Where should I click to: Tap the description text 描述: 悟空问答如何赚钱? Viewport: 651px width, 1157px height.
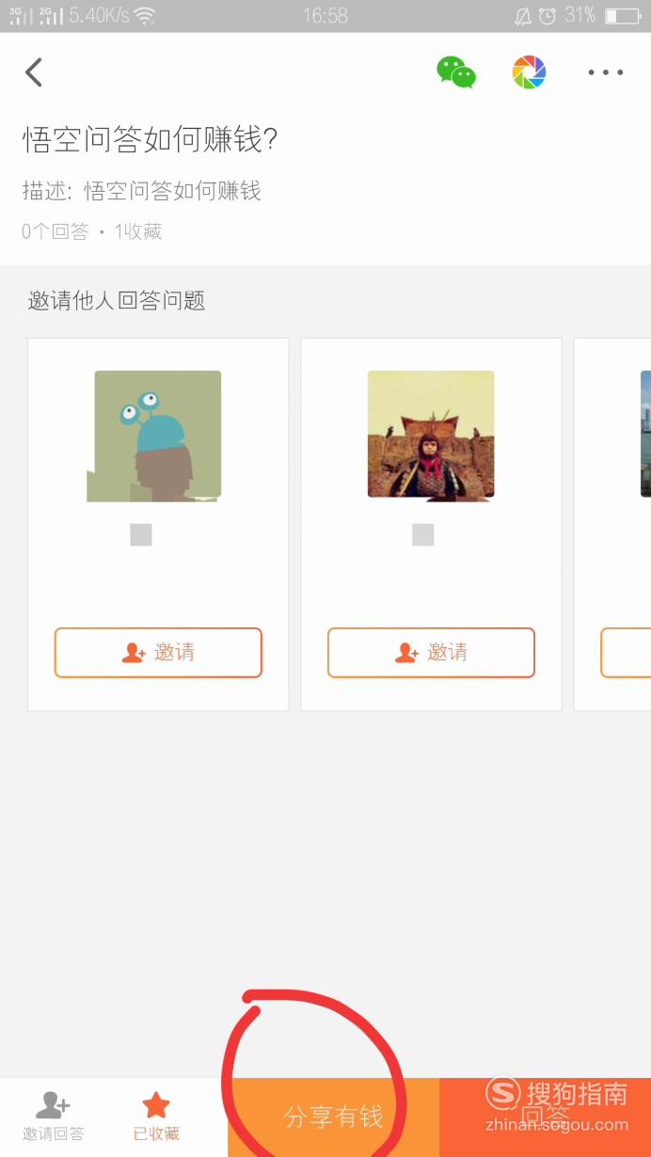pos(142,191)
